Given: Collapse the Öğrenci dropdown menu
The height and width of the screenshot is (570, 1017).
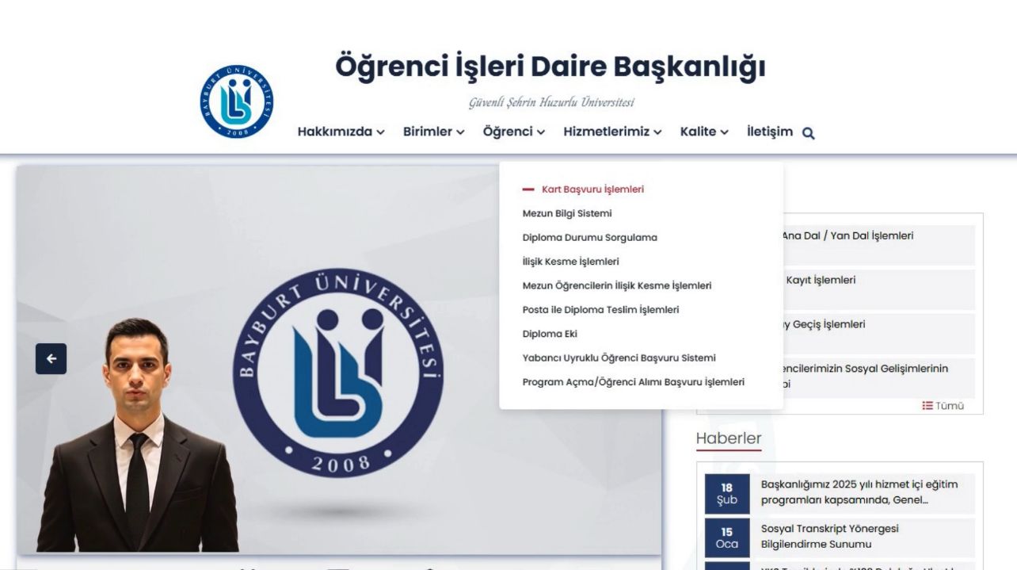Looking at the screenshot, I should [x=514, y=132].
